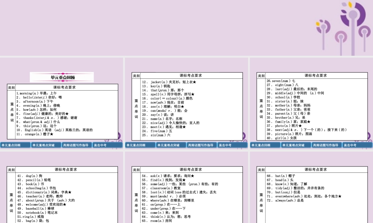Select the row '25. six(num.) 六'
This screenshot has width=373, height=223.
tap(156, 135)
